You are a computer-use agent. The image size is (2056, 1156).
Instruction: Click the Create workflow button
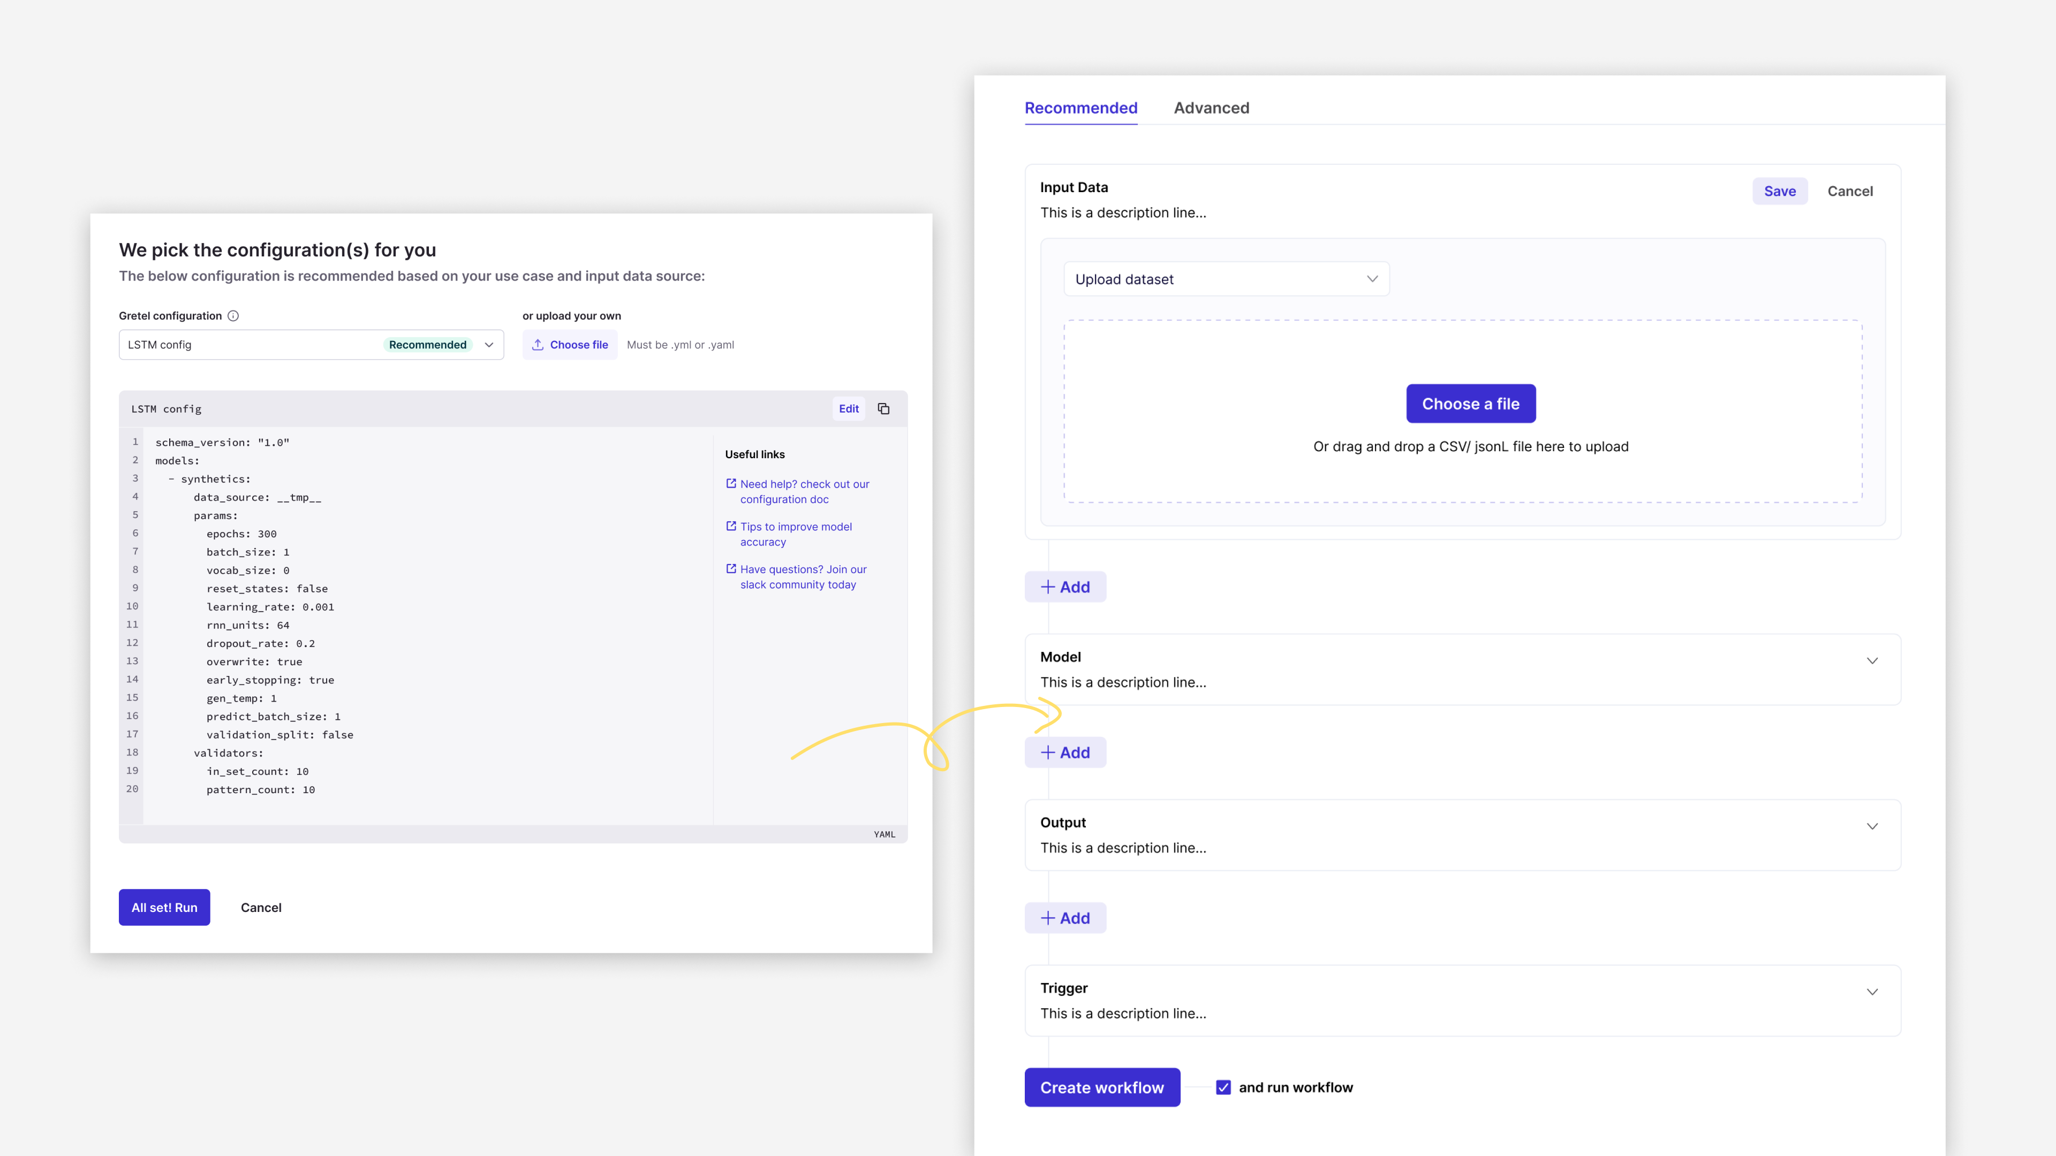pyautogui.click(x=1101, y=1087)
